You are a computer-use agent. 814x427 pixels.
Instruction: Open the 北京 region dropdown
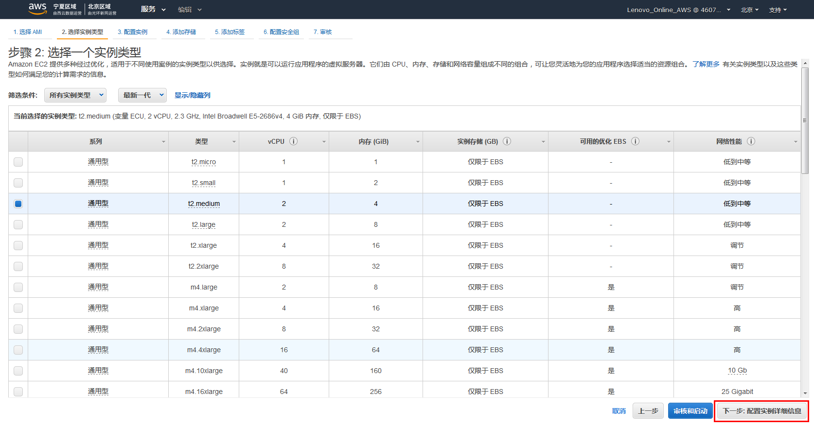point(749,10)
